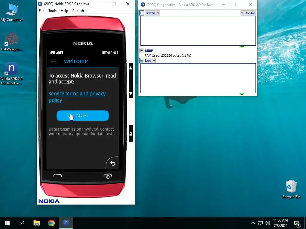Launch Chrome from the taskbar
Image resolution: width=306 pixels, height=229 pixels.
click(x=51, y=223)
